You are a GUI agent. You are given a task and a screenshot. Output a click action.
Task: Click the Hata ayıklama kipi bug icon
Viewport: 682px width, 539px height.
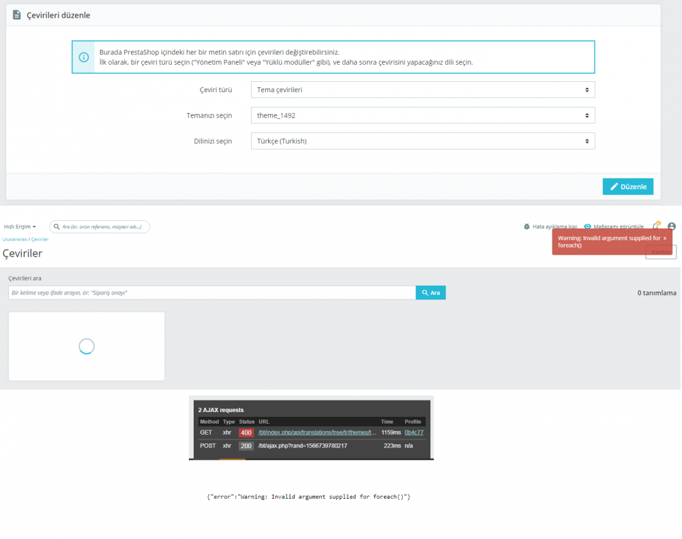pyautogui.click(x=527, y=227)
